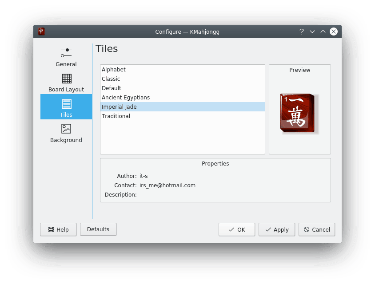Minimize the Configure window with the down chevron

click(x=312, y=32)
